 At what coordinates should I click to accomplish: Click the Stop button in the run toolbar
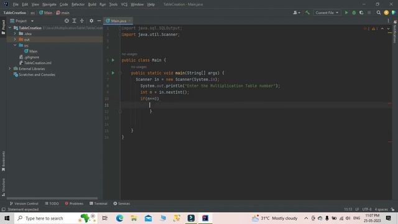369,12
